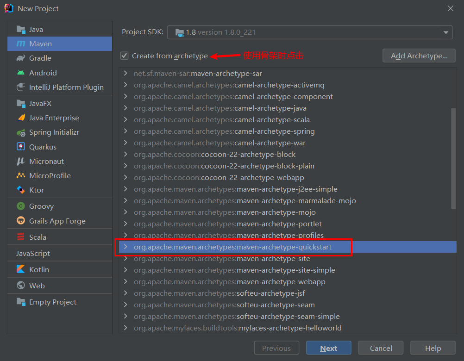Choose Gradle project type label
The image size is (464, 361).
click(x=40, y=58)
